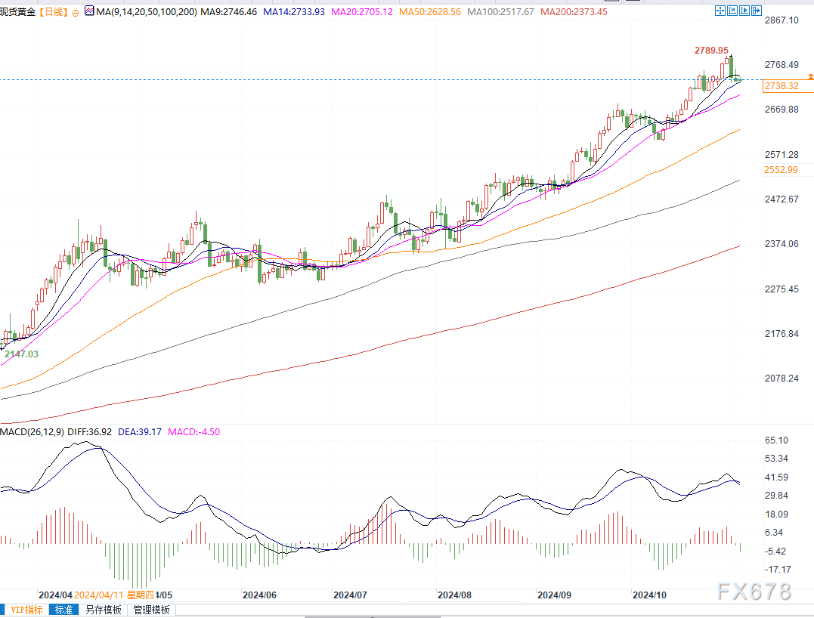The image size is (814, 618).
Task: Open the MA(9,14,20,50,100,200) parameter settings
Action: click(x=144, y=12)
